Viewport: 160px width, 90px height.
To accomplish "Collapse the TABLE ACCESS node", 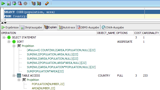I will click(14, 76).
